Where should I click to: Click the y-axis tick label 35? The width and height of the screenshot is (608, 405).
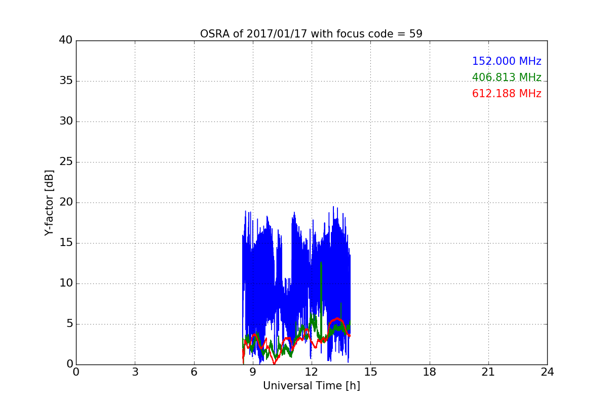click(x=66, y=81)
